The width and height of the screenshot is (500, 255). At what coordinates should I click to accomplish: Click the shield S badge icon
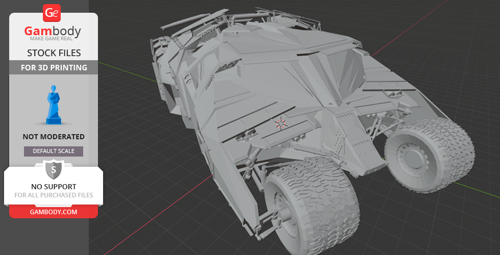point(54,170)
